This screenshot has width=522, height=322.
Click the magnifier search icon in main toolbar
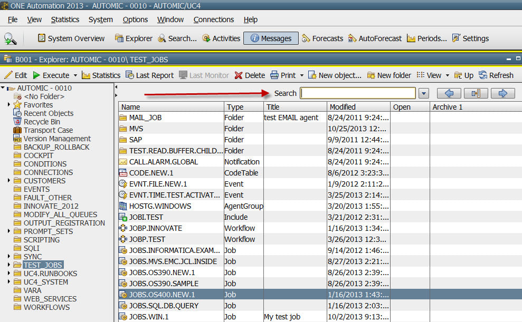click(11, 38)
